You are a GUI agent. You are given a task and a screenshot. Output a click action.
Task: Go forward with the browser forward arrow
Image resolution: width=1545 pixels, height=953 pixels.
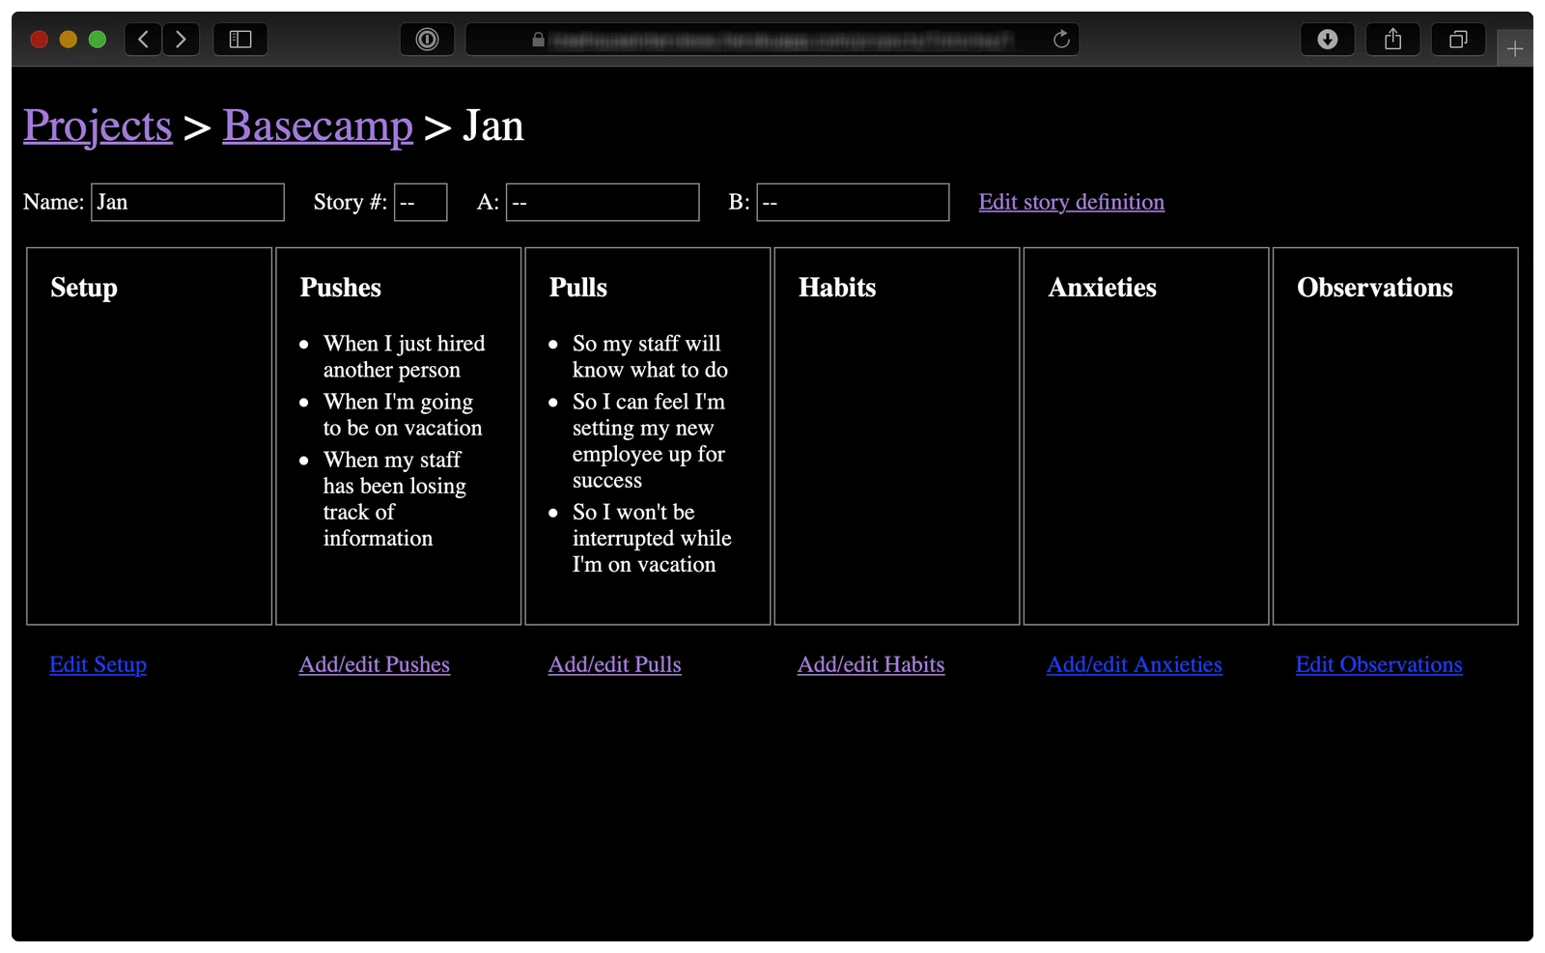[x=181, y=40]
